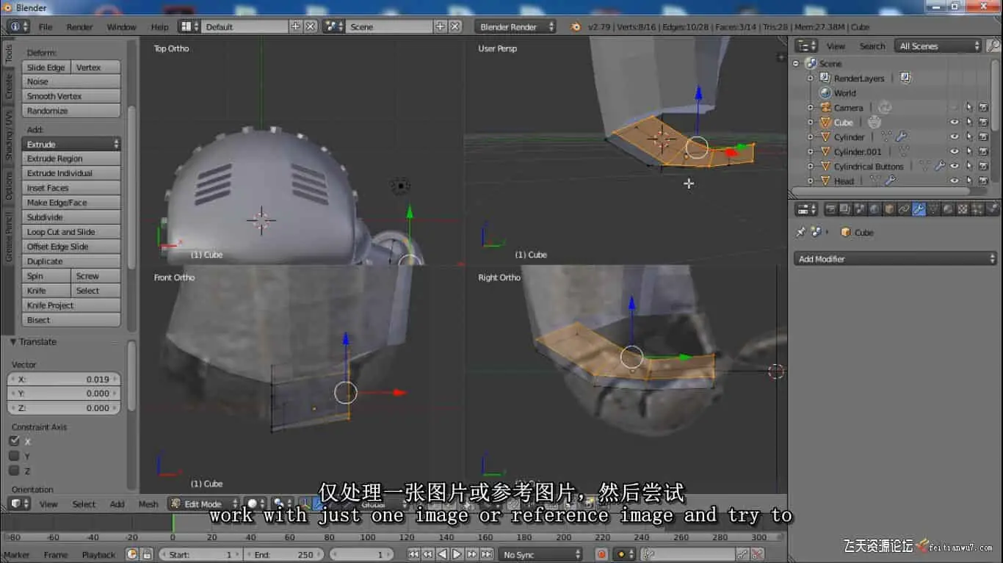Open the Modifiers properties tab wrench icon
Image resolution: width=1003 pixels, height=563 pixels.
click(x=919, y=209)
